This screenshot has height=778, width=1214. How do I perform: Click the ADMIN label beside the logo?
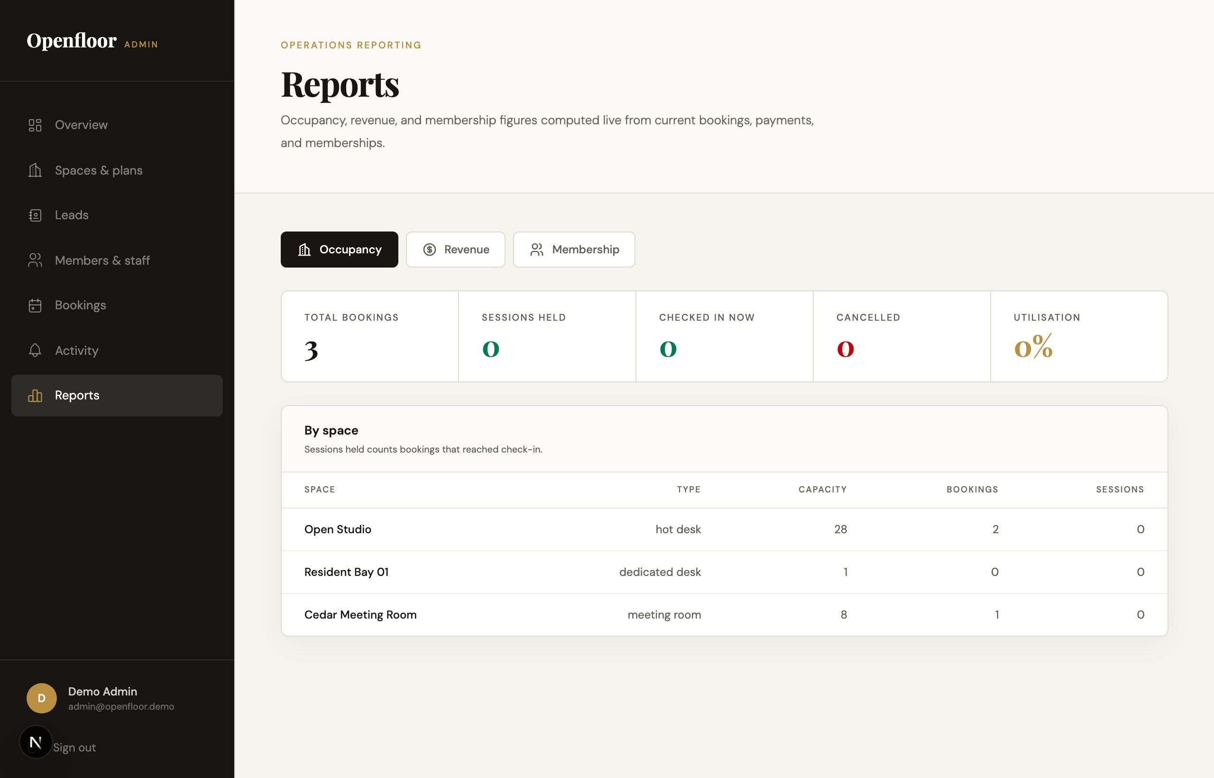(141, 45)
